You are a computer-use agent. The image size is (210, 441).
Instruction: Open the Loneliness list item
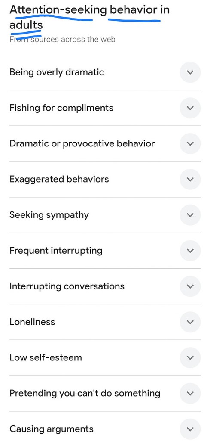pyautogui.click(x=105, y=322)
